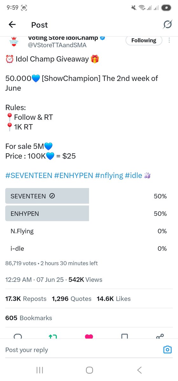
Task: Tap the share icon in action row
Action: point(160,336)
